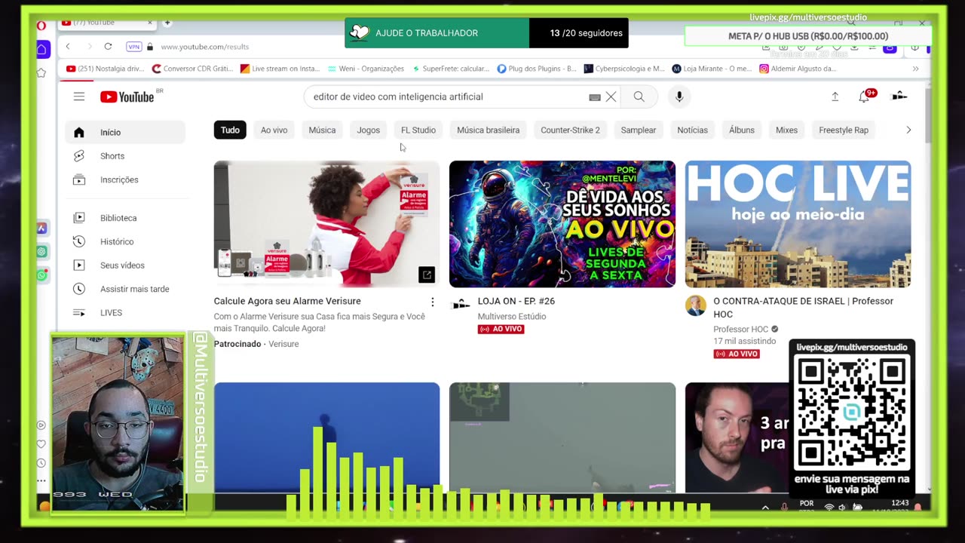This screenshot has height=543, width=965.
Task: Open the YouTube hamburger guide menu
Action: tap(79, 97)
